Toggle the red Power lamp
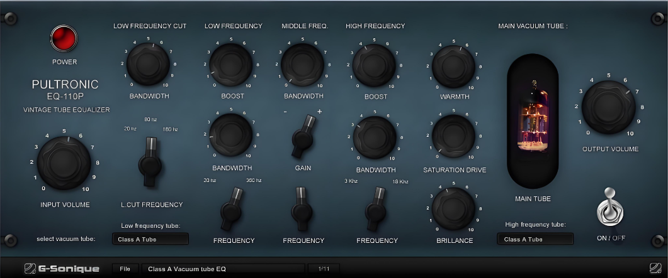 point(64,39)
